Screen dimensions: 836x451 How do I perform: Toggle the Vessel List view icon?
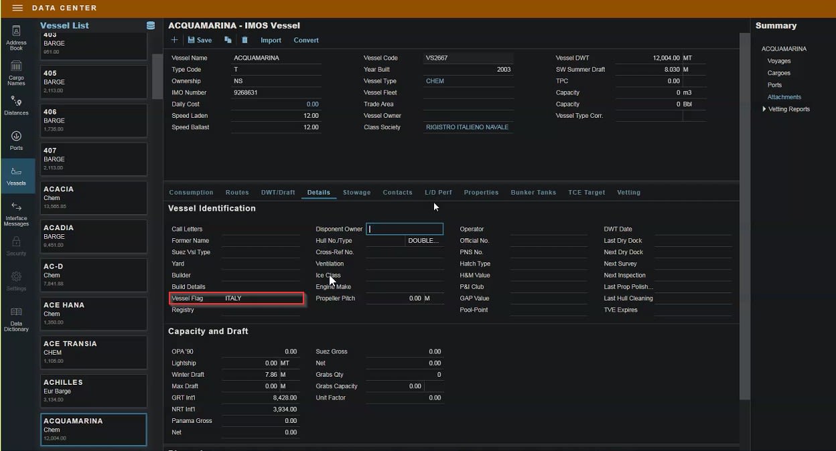[x=149, y=25]
